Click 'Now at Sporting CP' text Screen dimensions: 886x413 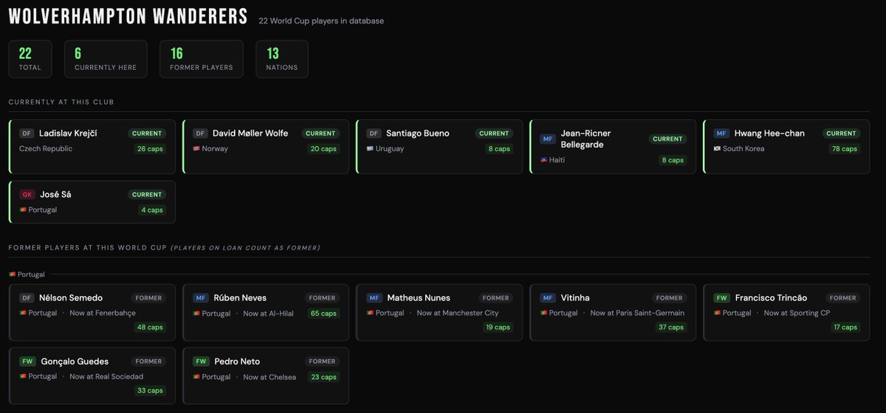click(x=797, y=313)
